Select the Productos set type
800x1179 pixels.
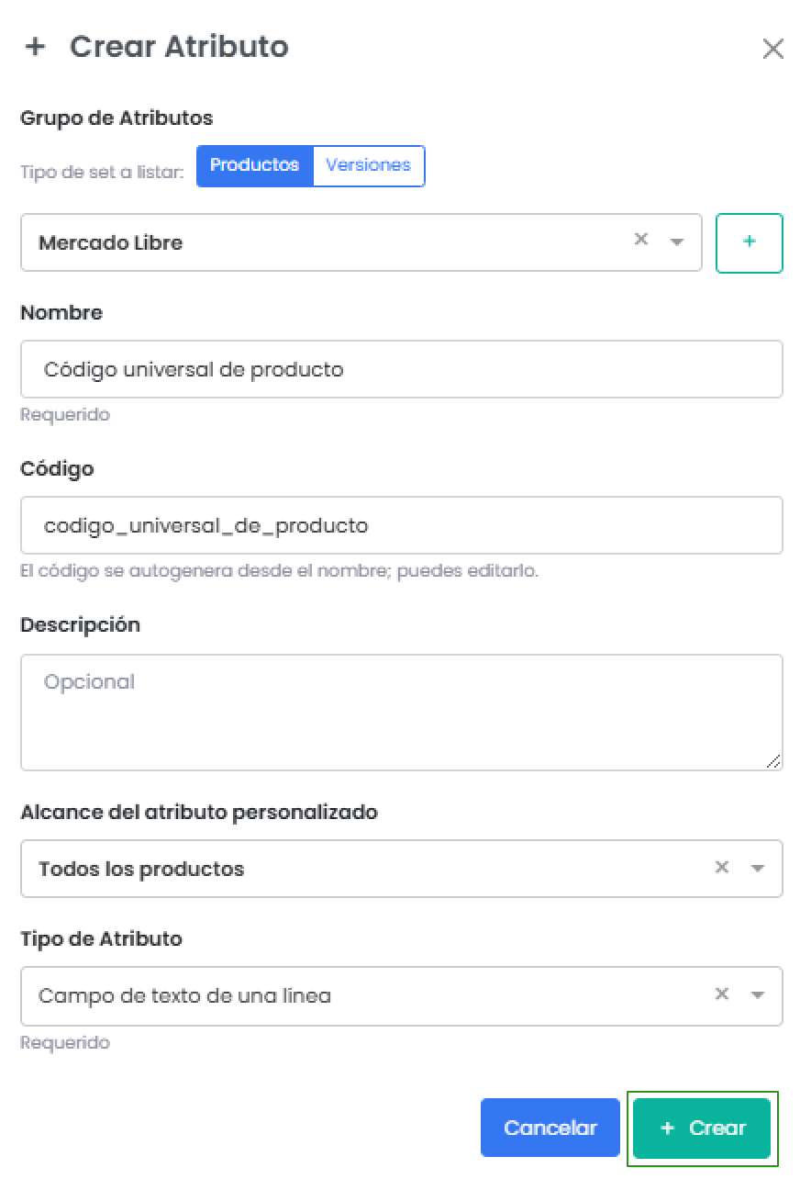(254, 165)
